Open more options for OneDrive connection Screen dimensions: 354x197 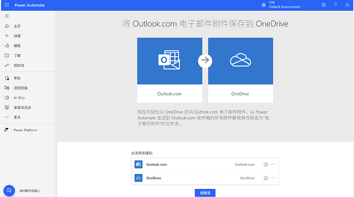point(273,178)
